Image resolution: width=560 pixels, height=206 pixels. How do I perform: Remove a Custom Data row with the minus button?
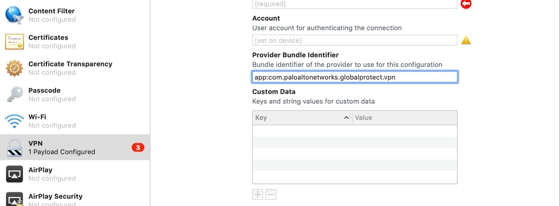(x=271, y=194)
